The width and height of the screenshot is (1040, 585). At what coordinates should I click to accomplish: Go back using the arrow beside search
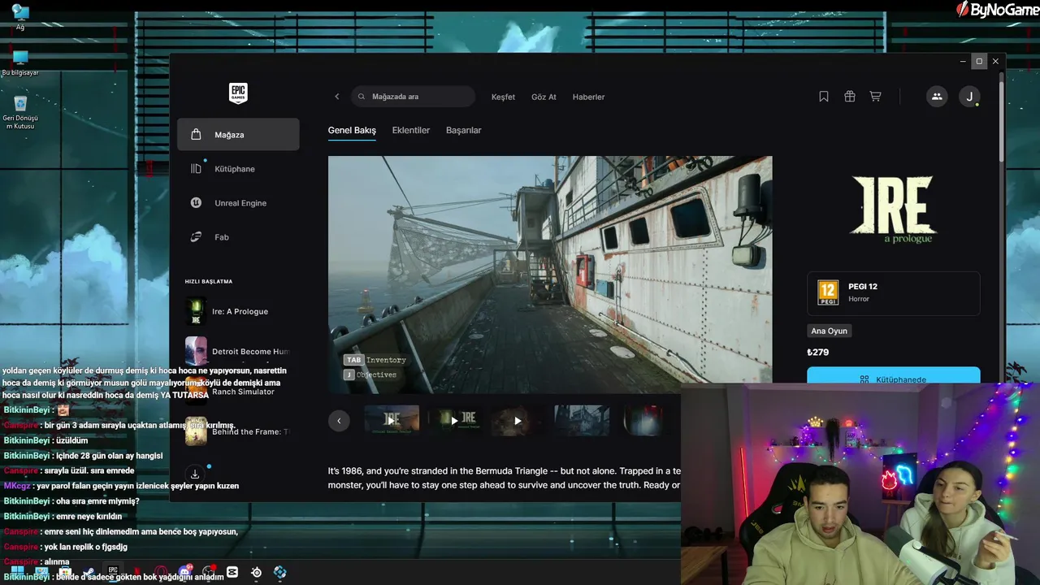click(337, 97)
